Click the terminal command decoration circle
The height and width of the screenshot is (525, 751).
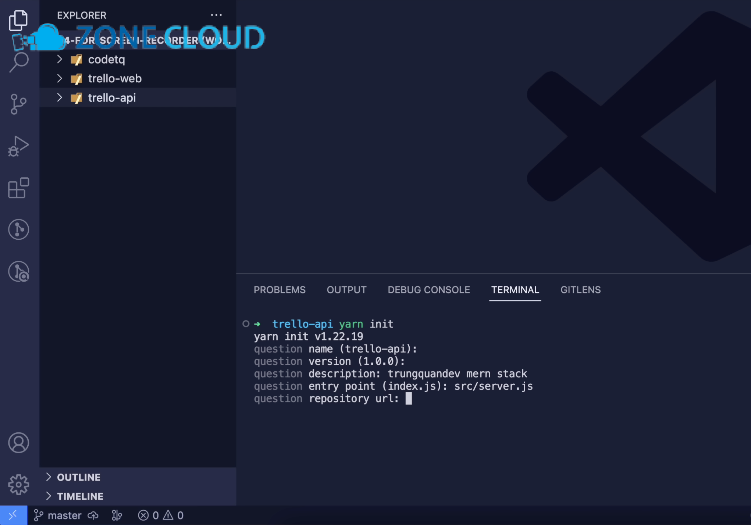click(246, 324)
